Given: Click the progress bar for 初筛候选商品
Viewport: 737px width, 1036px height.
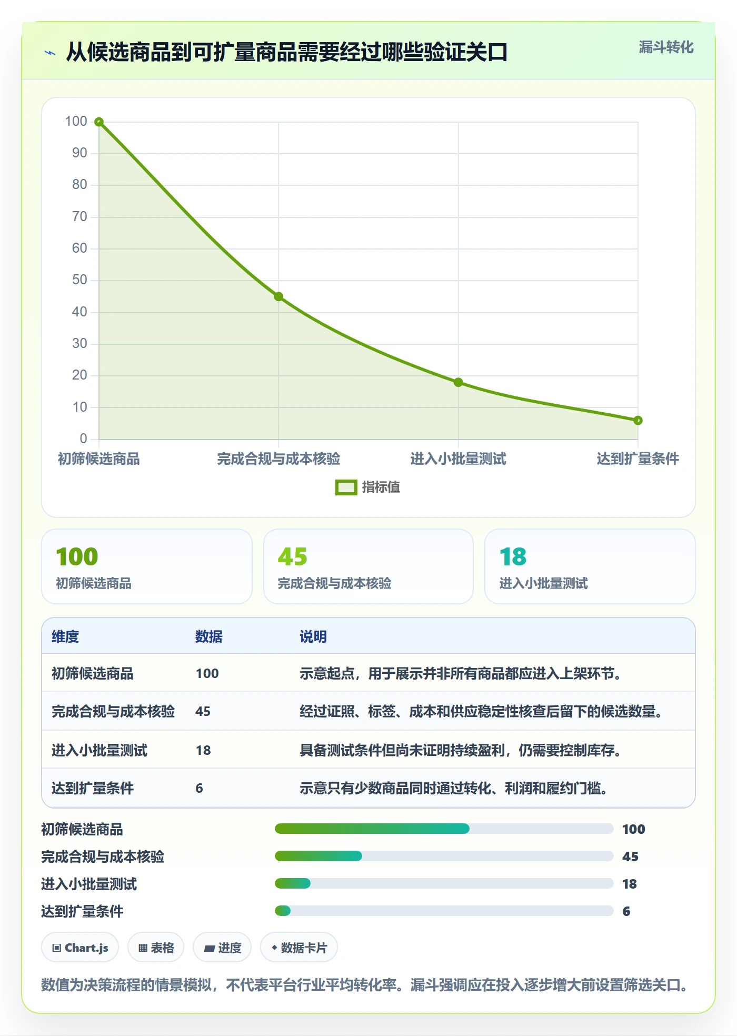Looking at the screenshot, I should click(x=444, y=829).
